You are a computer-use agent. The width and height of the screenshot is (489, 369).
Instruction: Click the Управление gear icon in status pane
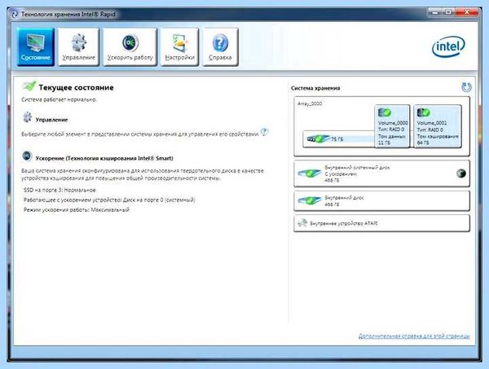pyautogui.click(x=27, y=117)
